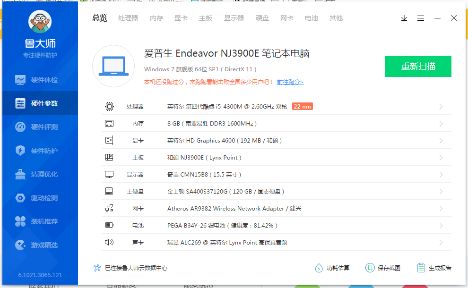This screenshot has height=288, width=468.
Task: Go to 硬件评测 benchmark section
Action: [40, 127]
